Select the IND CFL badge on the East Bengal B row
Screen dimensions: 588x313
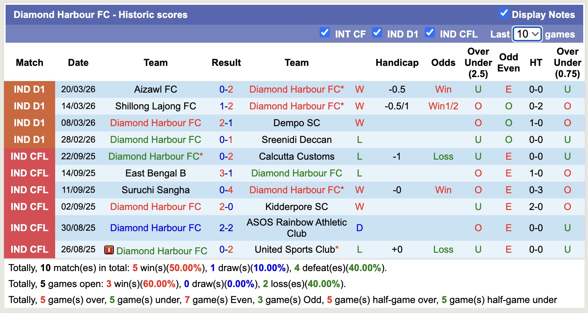pos(30,173)
